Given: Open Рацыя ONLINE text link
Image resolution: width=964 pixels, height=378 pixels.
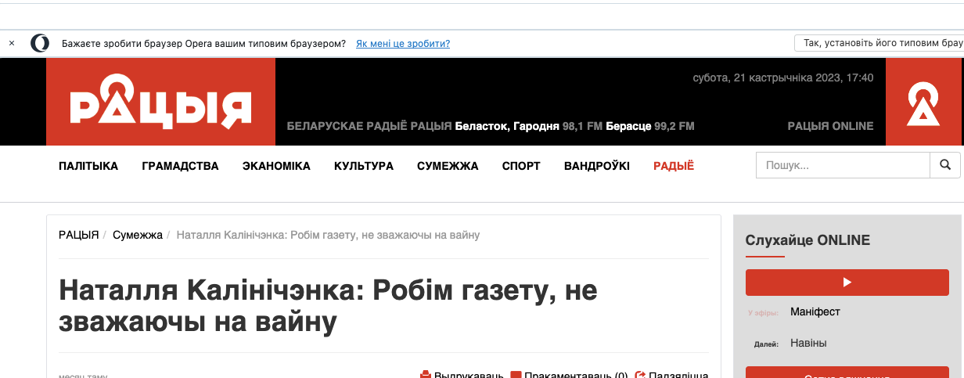Looking at the screenshot, I should tap(830, 126).
